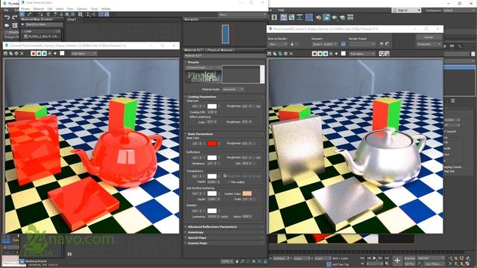
Task: Open Utilities menu in Slate Material Editor
Action: pyautogui.click(x=106, y=9)
